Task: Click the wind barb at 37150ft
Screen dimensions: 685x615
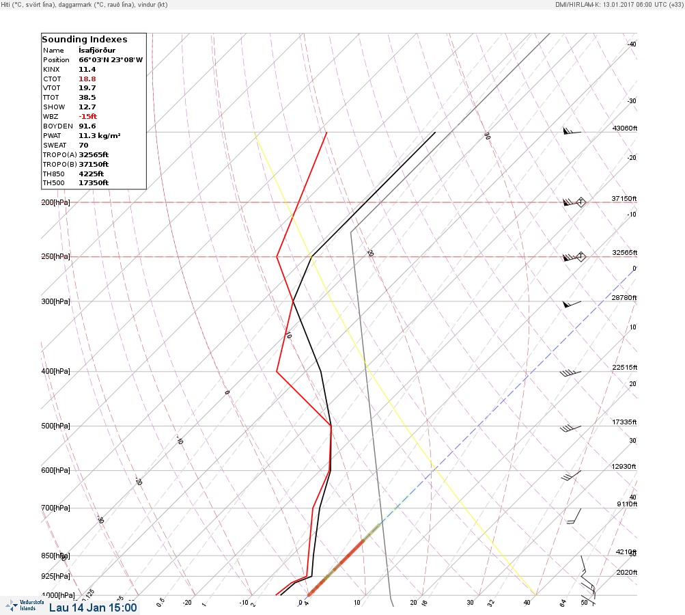Action: pyautogui.click(x=574, y=202)
